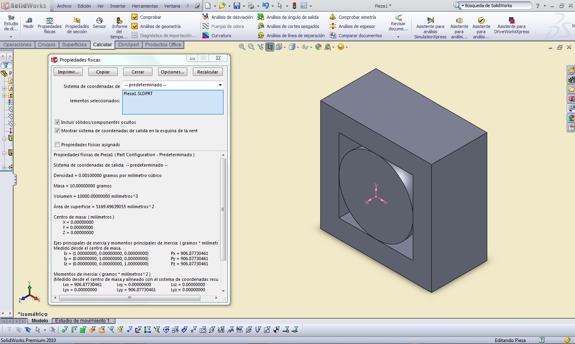Open Comparar documentos tool
This screenshot has width=575, height=344.
coord(356,36)
